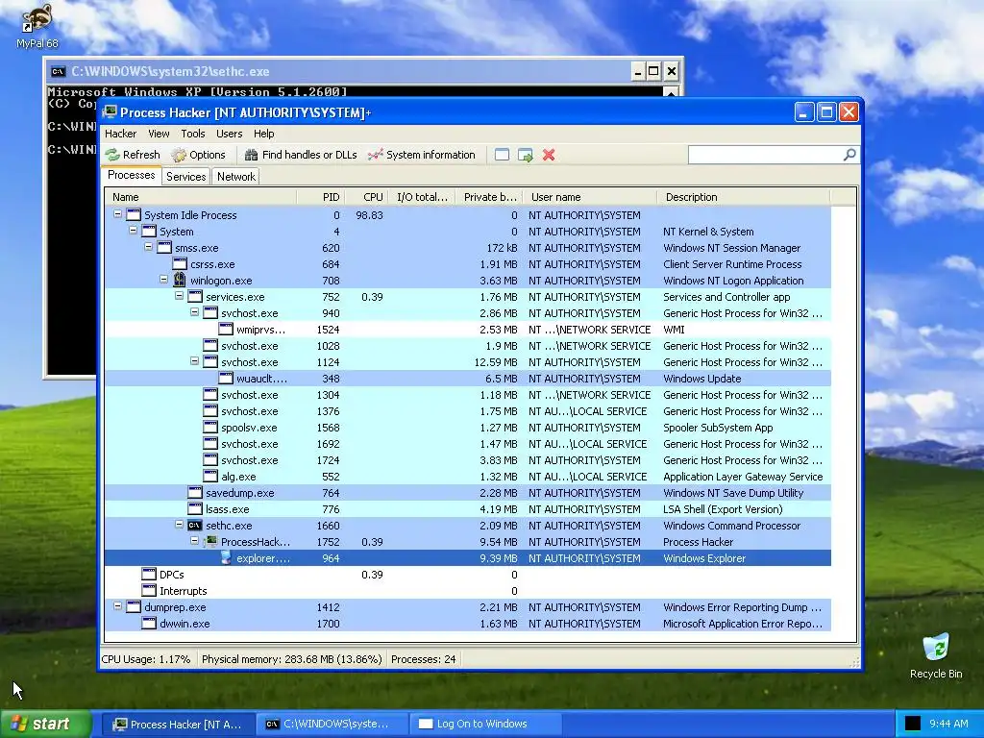984x738 pixels.
Task: Click the search magnifier icon
Action: (849, 155)
